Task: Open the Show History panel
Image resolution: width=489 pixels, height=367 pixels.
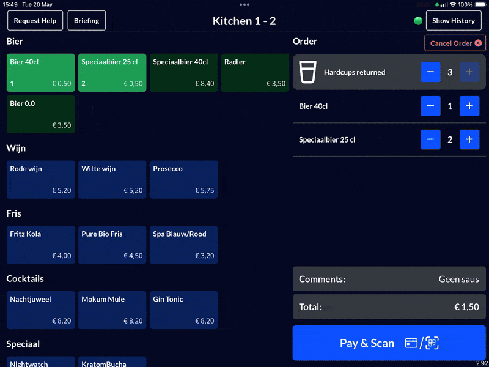Action: 454,21
